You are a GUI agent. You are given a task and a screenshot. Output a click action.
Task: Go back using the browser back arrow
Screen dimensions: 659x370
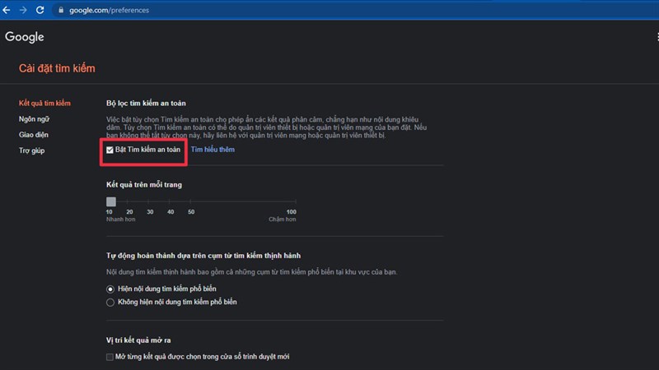pos(7,10)
